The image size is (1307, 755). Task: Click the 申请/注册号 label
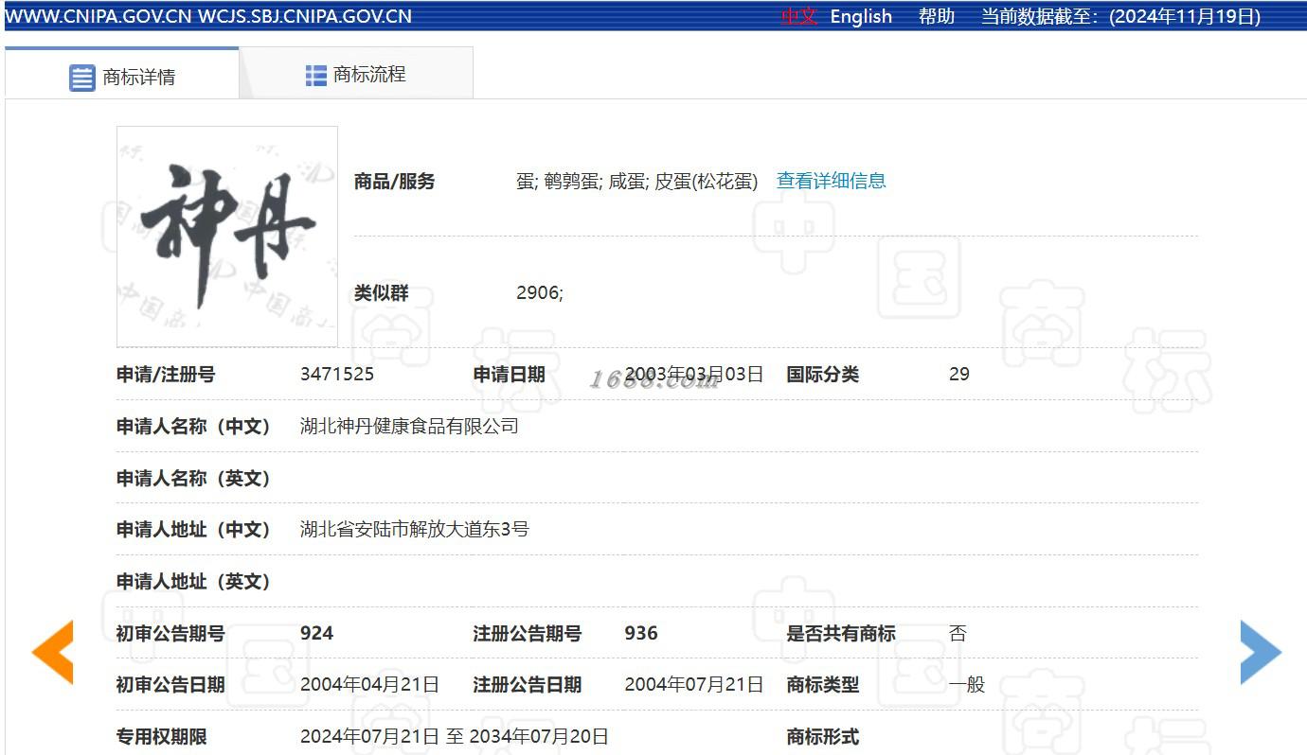point(166,374)
